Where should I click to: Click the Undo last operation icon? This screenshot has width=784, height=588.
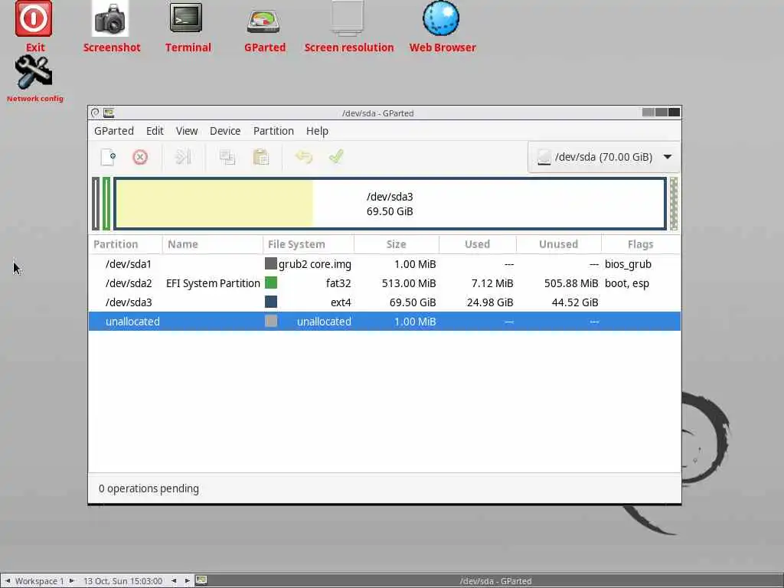click(303, 157)
